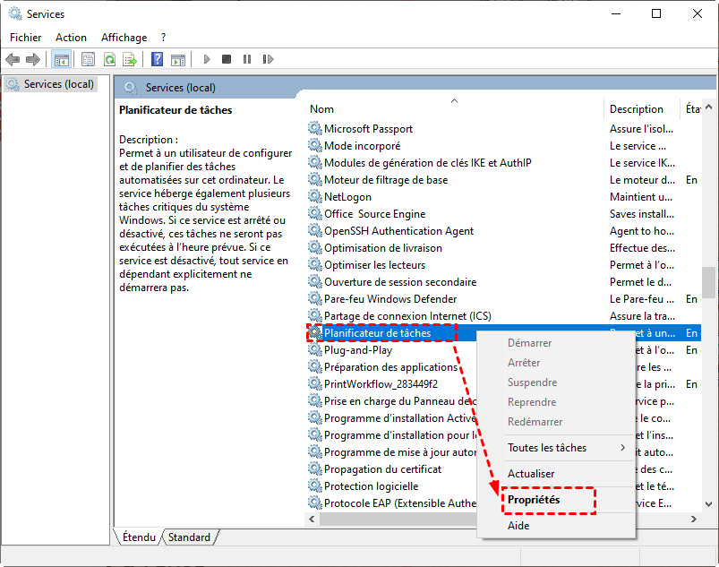Toggle the console tree pane icon
The width and height of the screenshot is (719, 567).
click(62, 59)
